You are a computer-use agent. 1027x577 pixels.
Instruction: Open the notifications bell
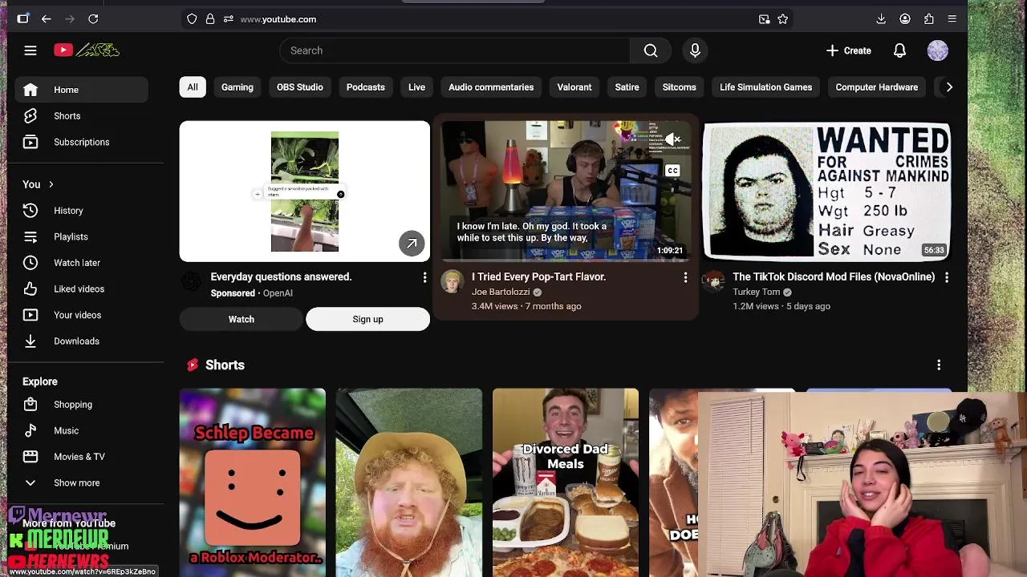pyautogui.click(x=899, y=50)
